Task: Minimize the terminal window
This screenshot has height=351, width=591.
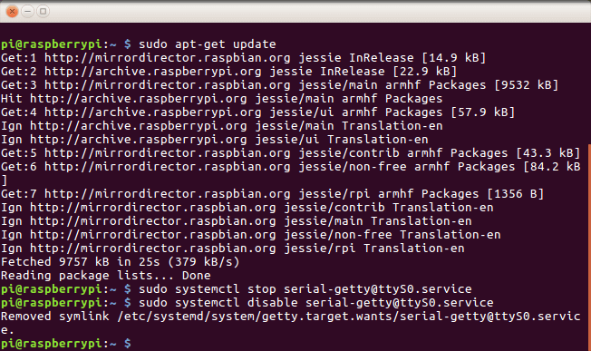Action: pos(27,11)
